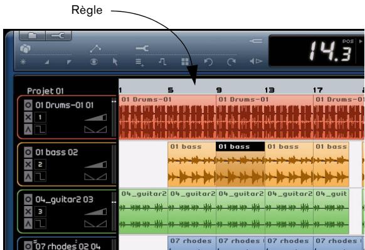365x250 pixels.
Task: Click the tuner fork icon left of the display
Action: (x=256, y=41)
